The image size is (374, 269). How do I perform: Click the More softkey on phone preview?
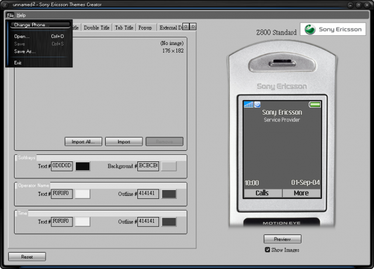pyautogui.click(x=302, y=193)
